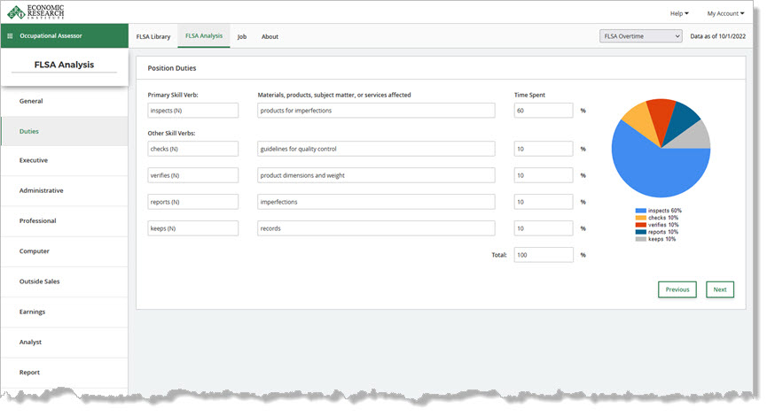
Task: Edit the 'verifies (N)' skill verb field
Action: click(192, 175)
